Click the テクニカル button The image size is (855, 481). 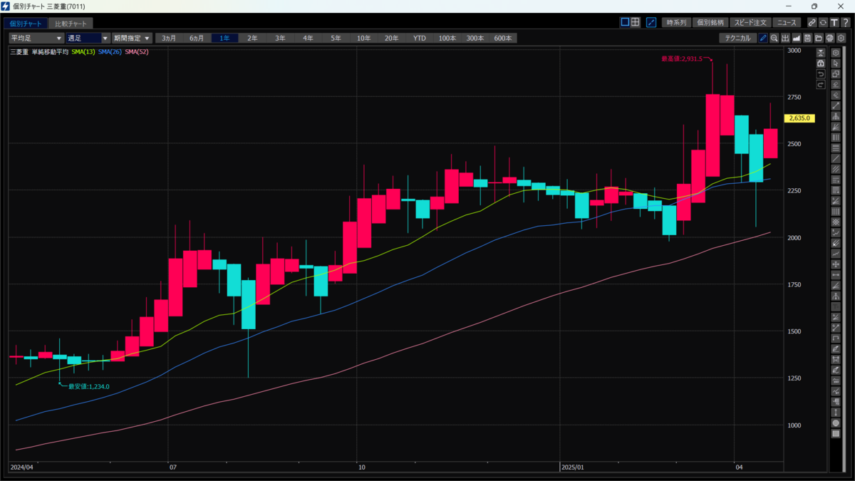[x=737, y=38]
